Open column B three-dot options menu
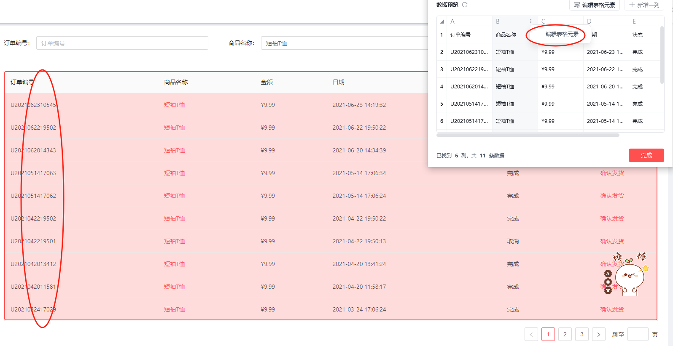Screen dimensions: 673x346 (x=530, y=21)
